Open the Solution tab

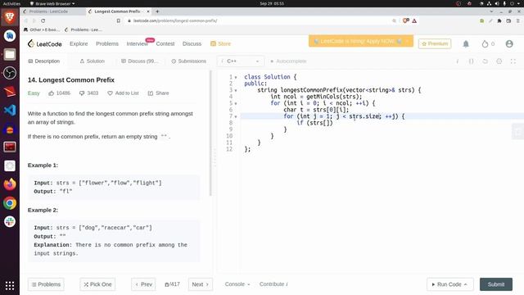click(x=92, y=61)
